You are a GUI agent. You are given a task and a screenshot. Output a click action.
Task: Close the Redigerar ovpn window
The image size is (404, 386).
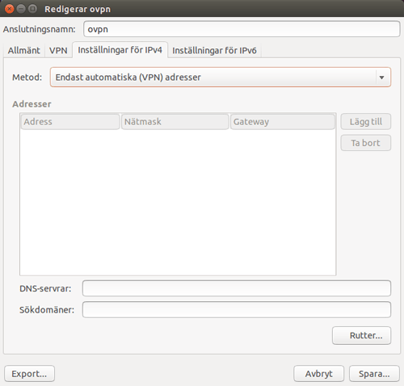click(x=10, y=9)
